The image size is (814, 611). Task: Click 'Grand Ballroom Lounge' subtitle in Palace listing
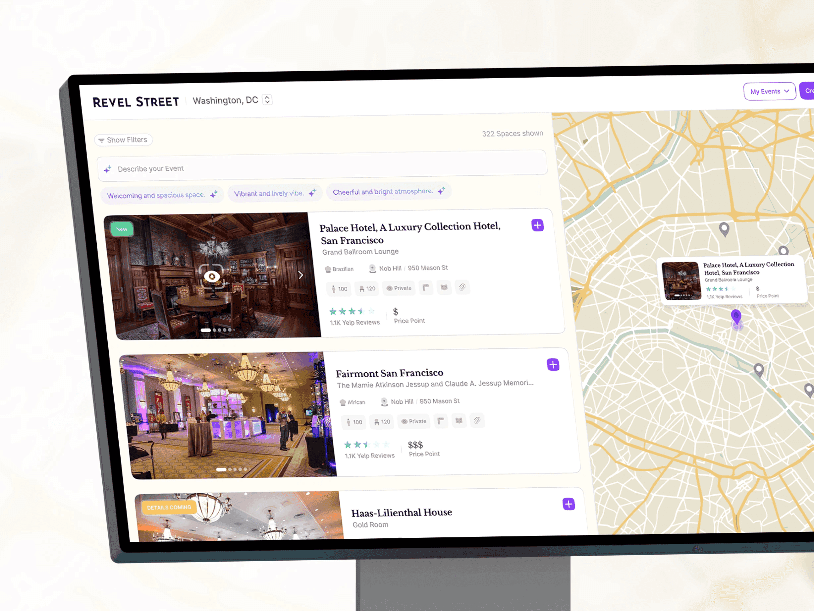pyautogui.click(x=360, y=252)
